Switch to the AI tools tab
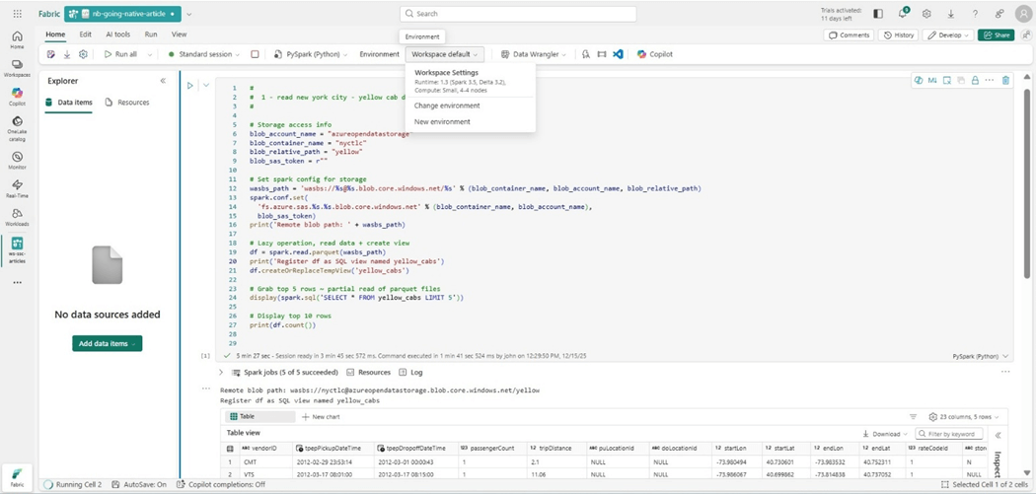Viewport: 1036px width, 494px height. 118,35
